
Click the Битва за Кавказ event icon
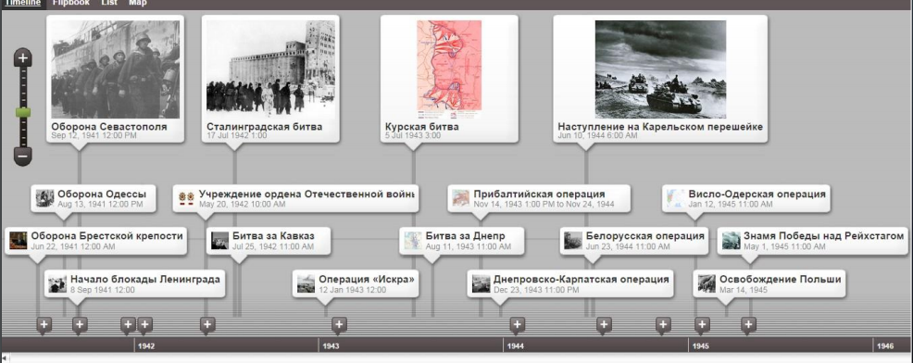(220, 241)
